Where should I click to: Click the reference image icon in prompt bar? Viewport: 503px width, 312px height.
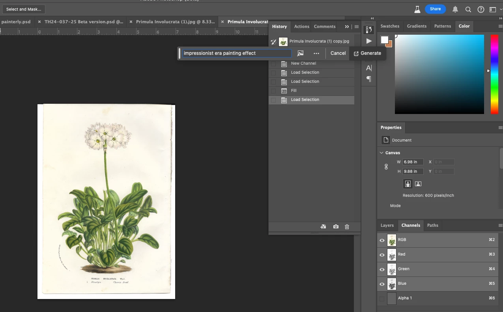[301, 53]
